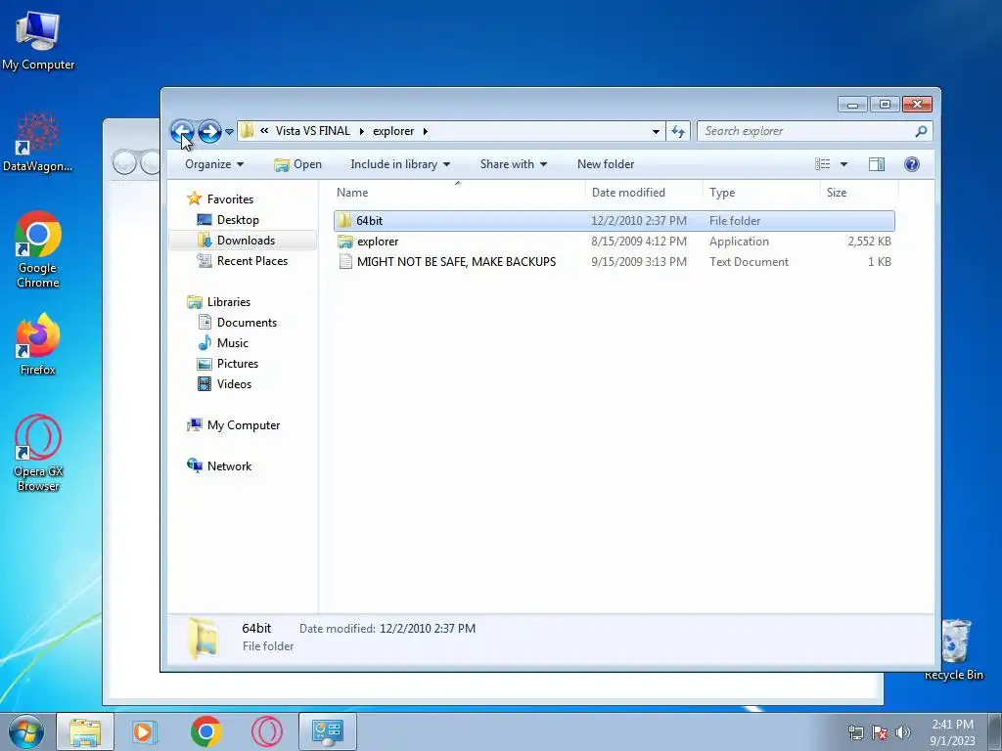Open the address bar history dropdown
Viewport: 1002px width, 751px height.
656,132
